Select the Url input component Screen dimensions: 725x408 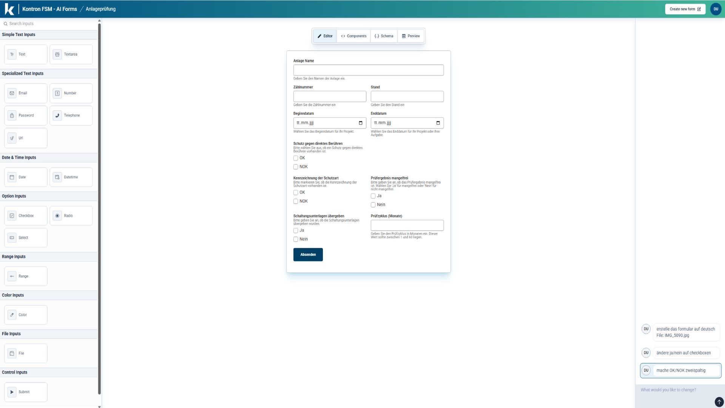point(25,138)
